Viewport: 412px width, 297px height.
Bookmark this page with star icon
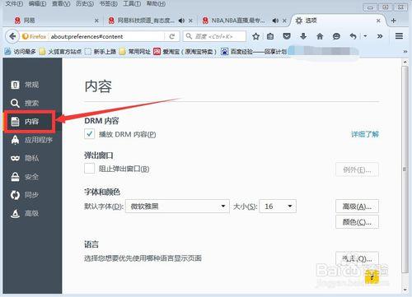[255, 36]
